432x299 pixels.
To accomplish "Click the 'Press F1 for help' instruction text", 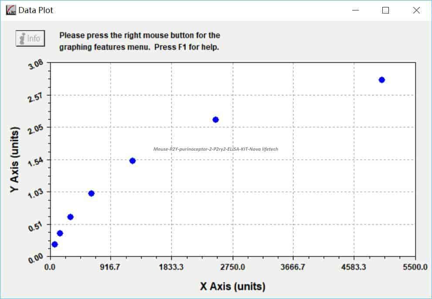I will pos(187,47).
